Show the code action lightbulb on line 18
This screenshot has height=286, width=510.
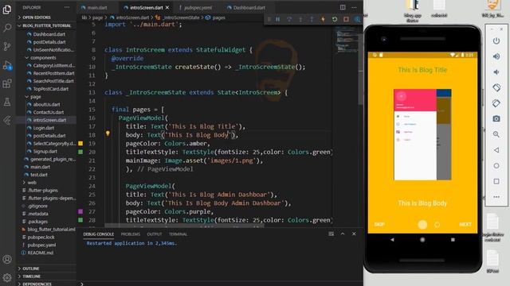pyautogui.click(x=108, y=133)
